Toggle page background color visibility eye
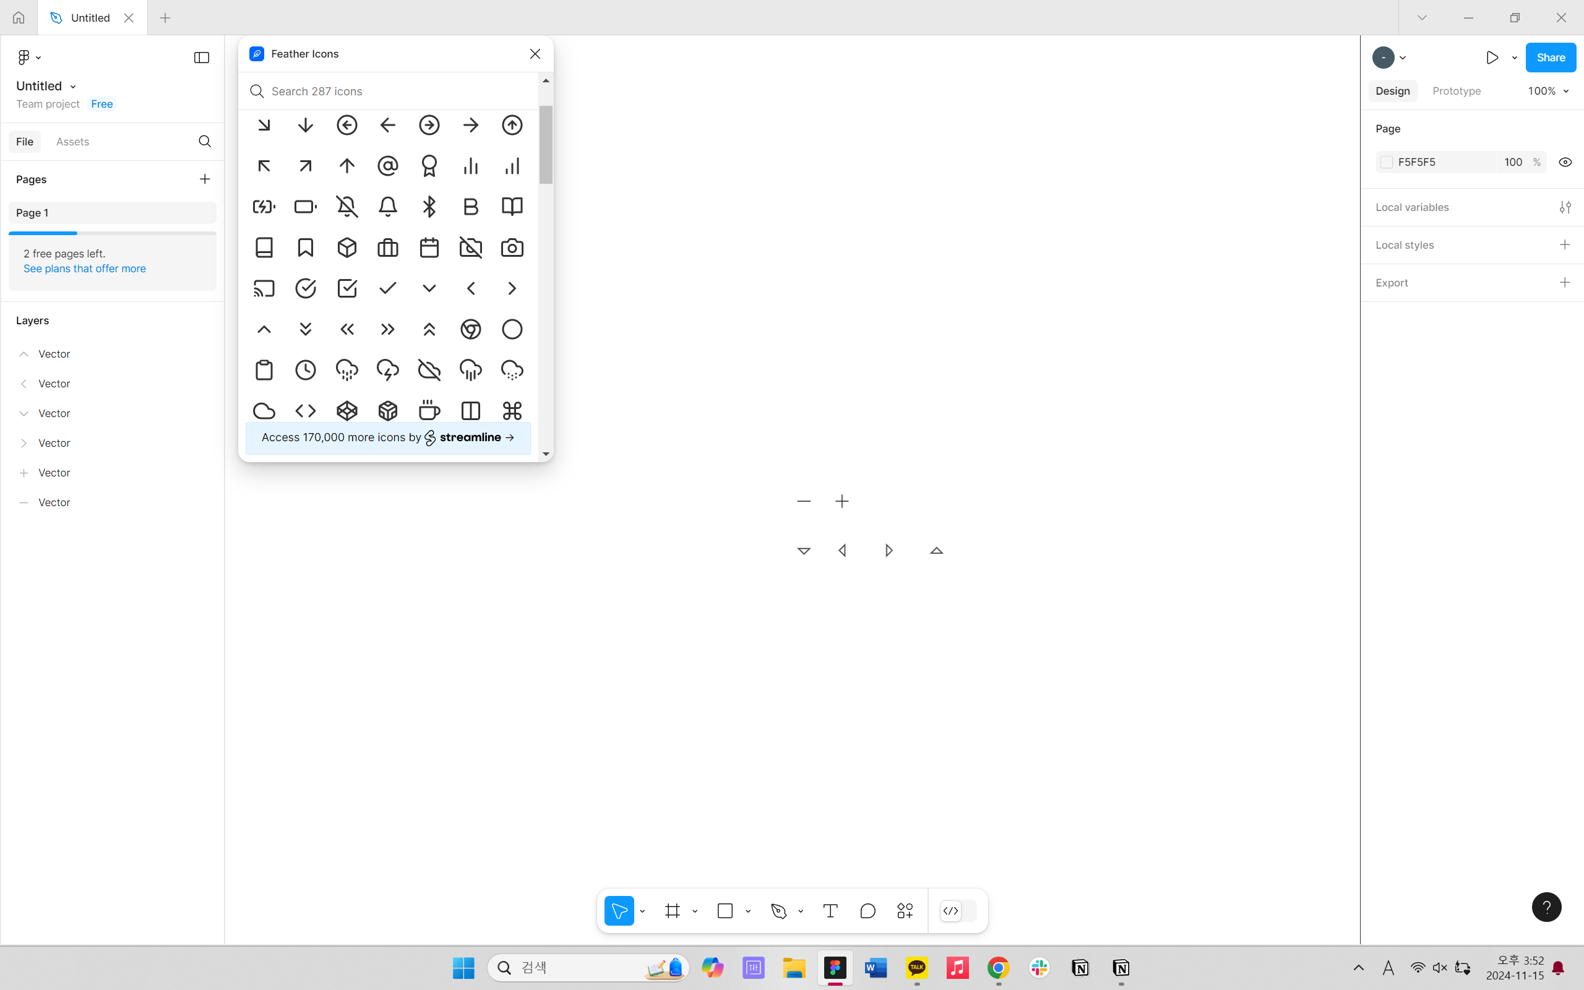This screenshot has height=990, width=1584. click(x=1565, y=162)
